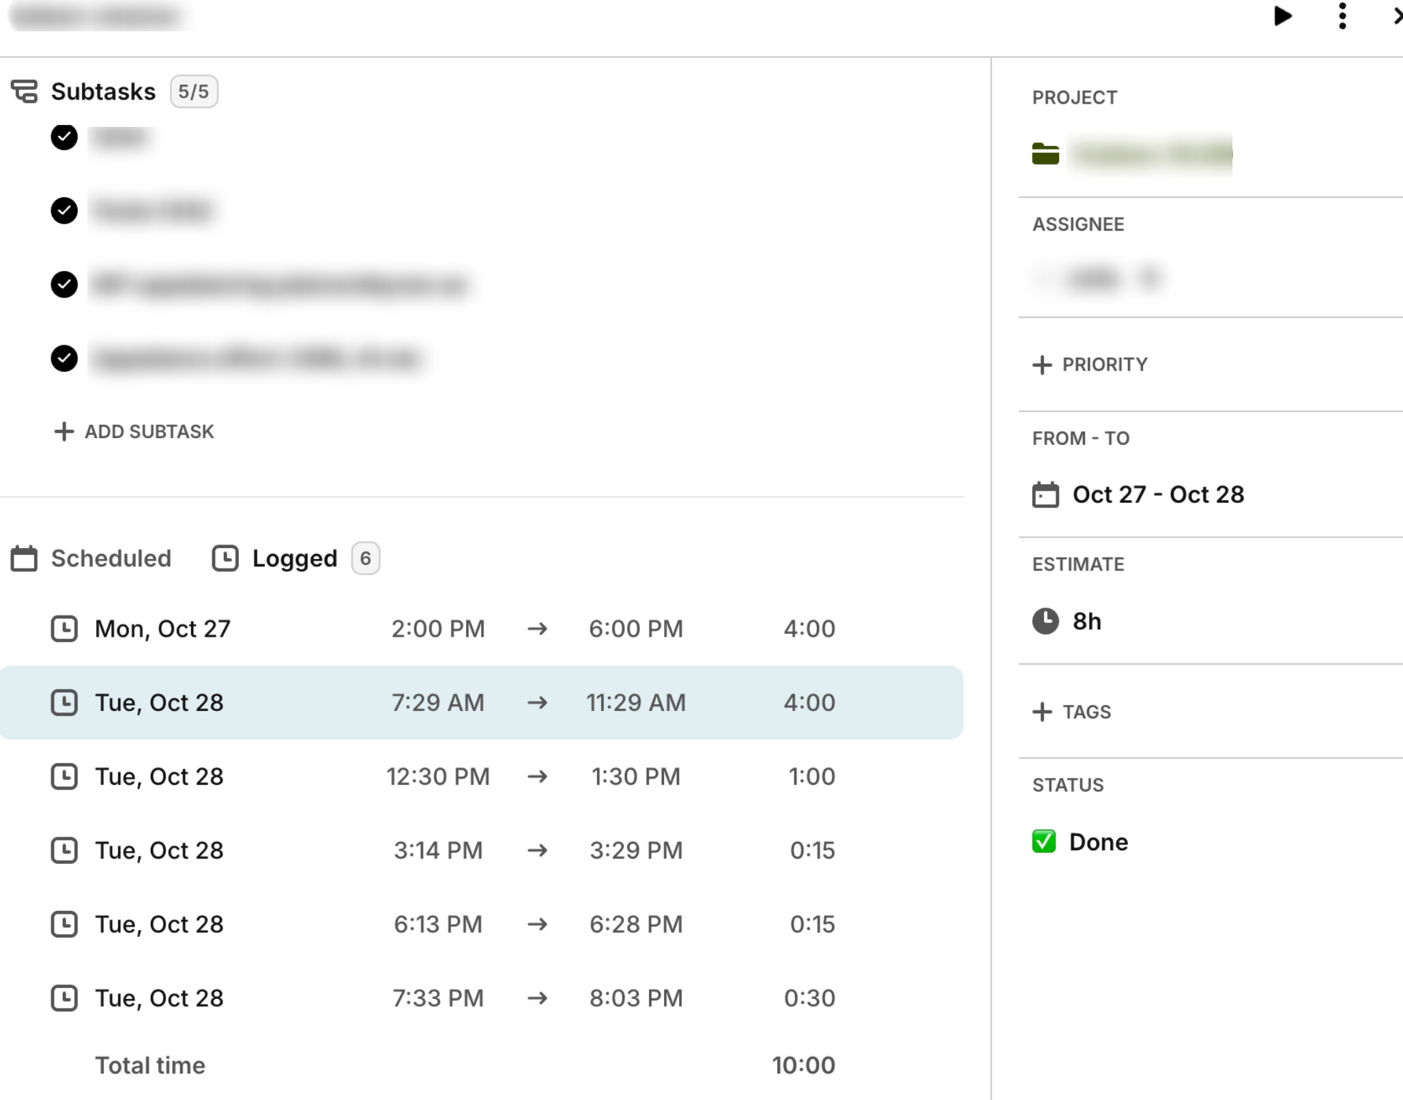Click the green Done status checkmark icon
1403x1100 pixels.
tap(1043, 841)
